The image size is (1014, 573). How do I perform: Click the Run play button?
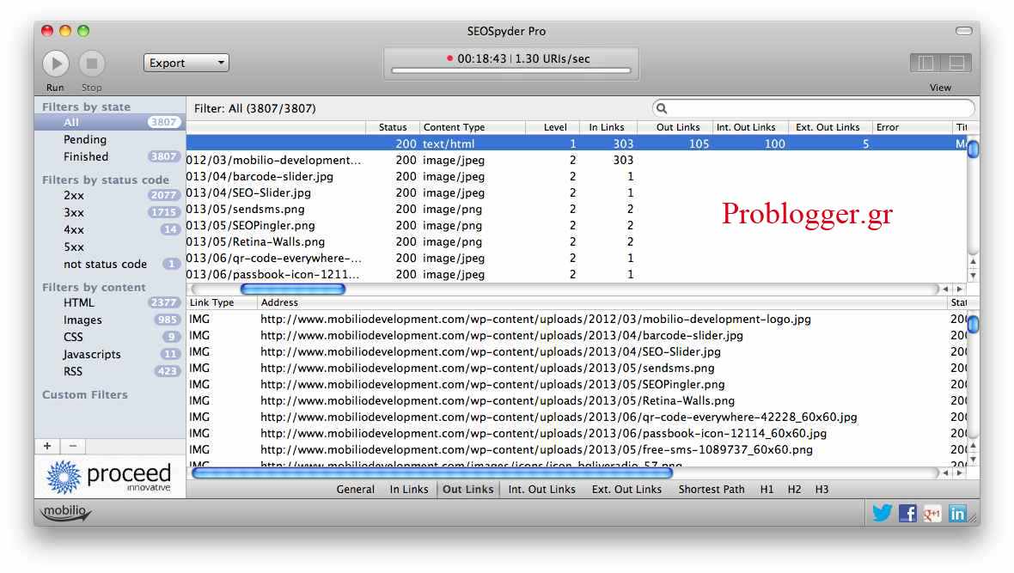click(x=56, y=64)
